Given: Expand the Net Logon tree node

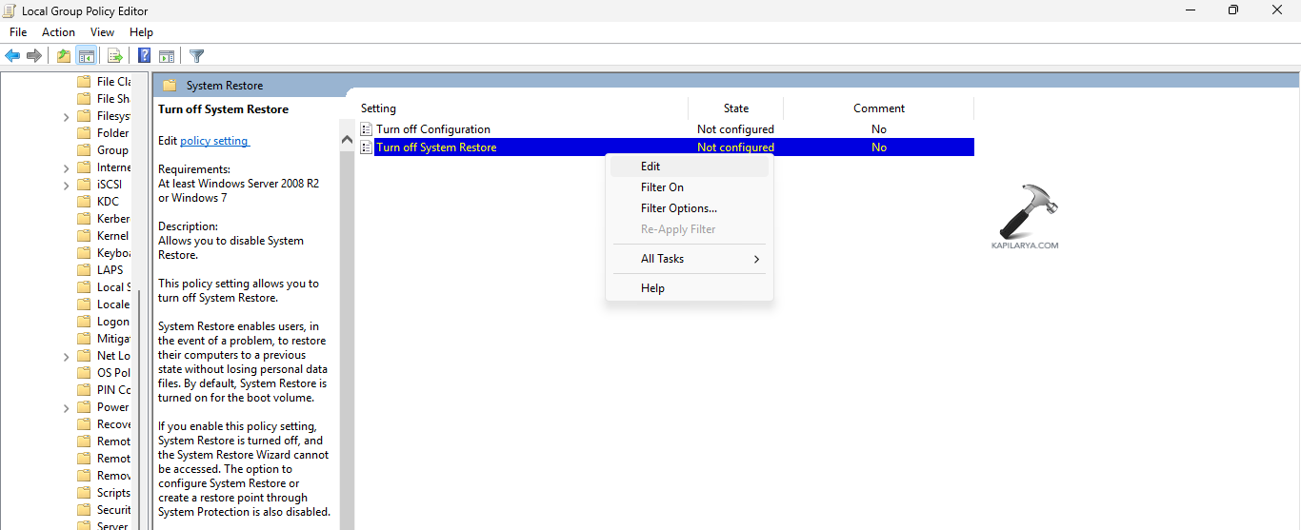Looking at the screenshot, I should (66, 356).
